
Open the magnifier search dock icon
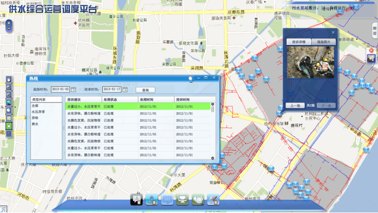[198, 200]
